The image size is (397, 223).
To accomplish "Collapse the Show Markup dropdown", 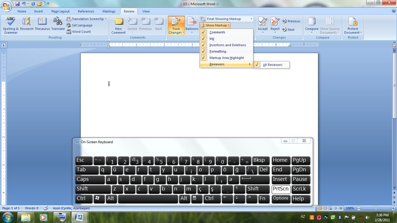I will point(215,25).
